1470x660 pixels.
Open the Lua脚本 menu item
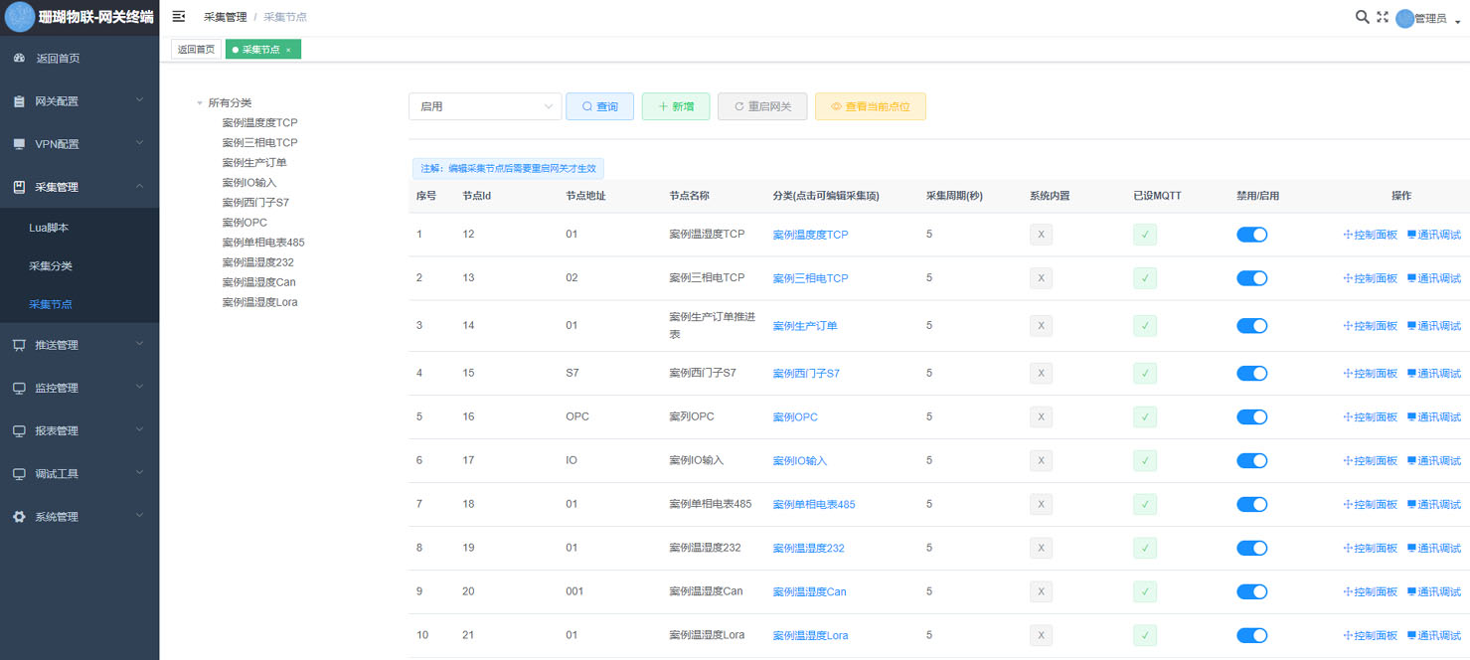pos(49,228)
